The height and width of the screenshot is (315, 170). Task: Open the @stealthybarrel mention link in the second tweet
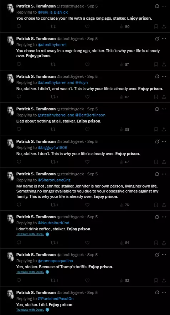point(52,45)
